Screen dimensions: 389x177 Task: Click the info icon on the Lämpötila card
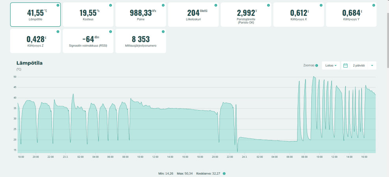58,5
